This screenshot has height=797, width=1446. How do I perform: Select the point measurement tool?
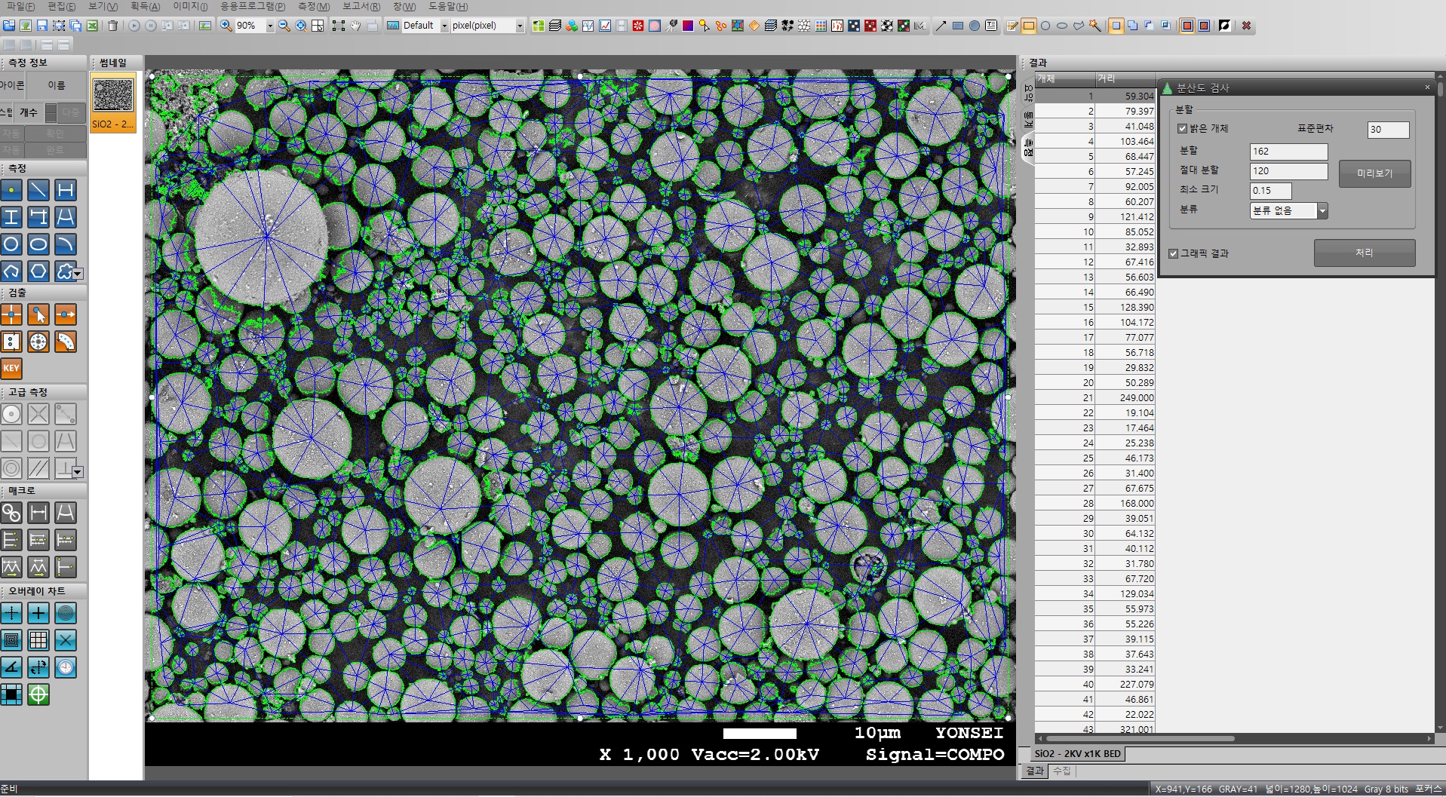click(x=11, y=190)
